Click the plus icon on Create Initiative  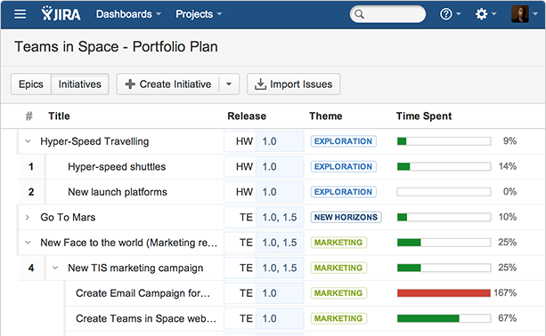click(x=130, y=84)
